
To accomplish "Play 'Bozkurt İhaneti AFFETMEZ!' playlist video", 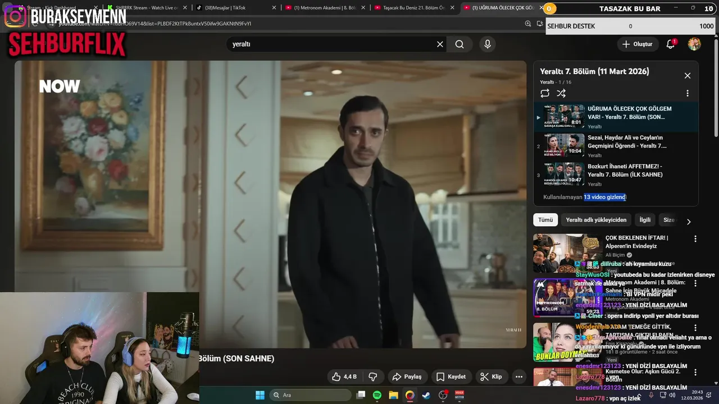I will [616, 175].
